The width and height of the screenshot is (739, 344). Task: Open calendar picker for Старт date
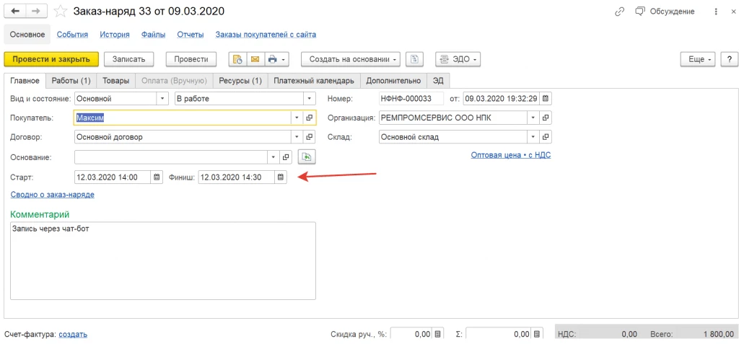pyautogui.click(x=157, y=177)
